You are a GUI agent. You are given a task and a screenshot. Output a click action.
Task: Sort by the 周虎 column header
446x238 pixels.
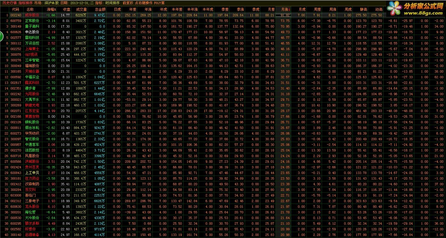348,9
